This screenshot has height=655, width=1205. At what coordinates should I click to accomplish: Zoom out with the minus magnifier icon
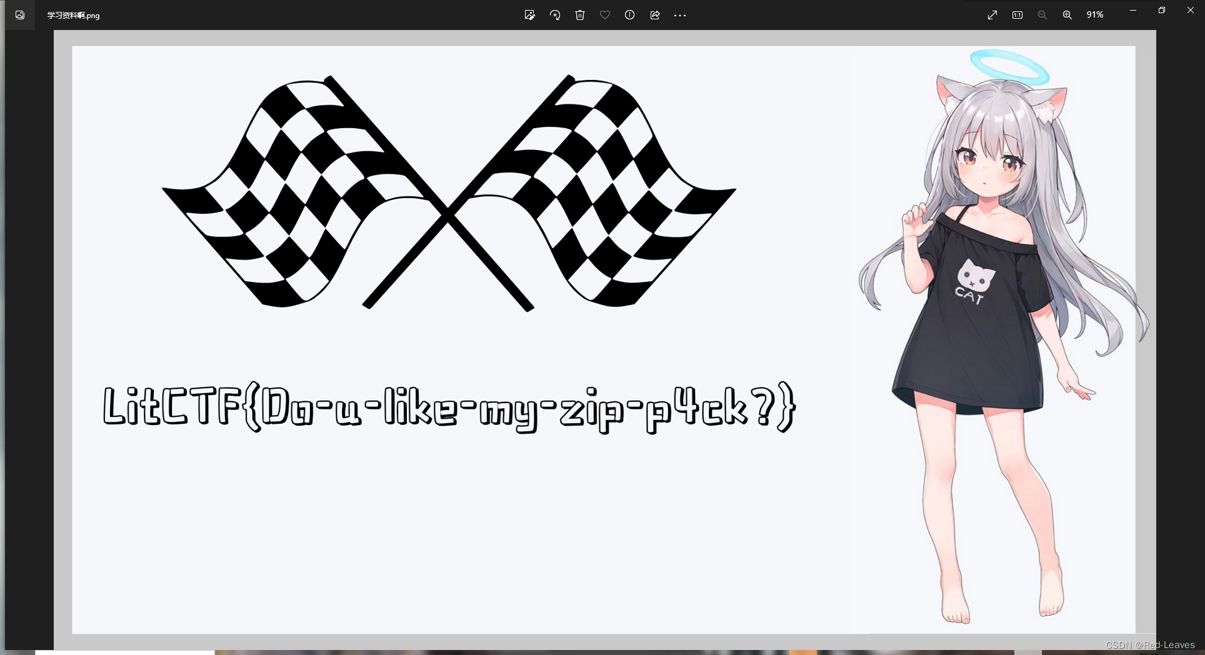pos(1042,15)
